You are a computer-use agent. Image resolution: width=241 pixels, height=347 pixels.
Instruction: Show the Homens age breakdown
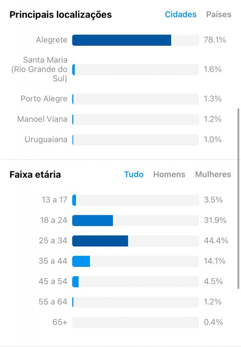point(169,175)
